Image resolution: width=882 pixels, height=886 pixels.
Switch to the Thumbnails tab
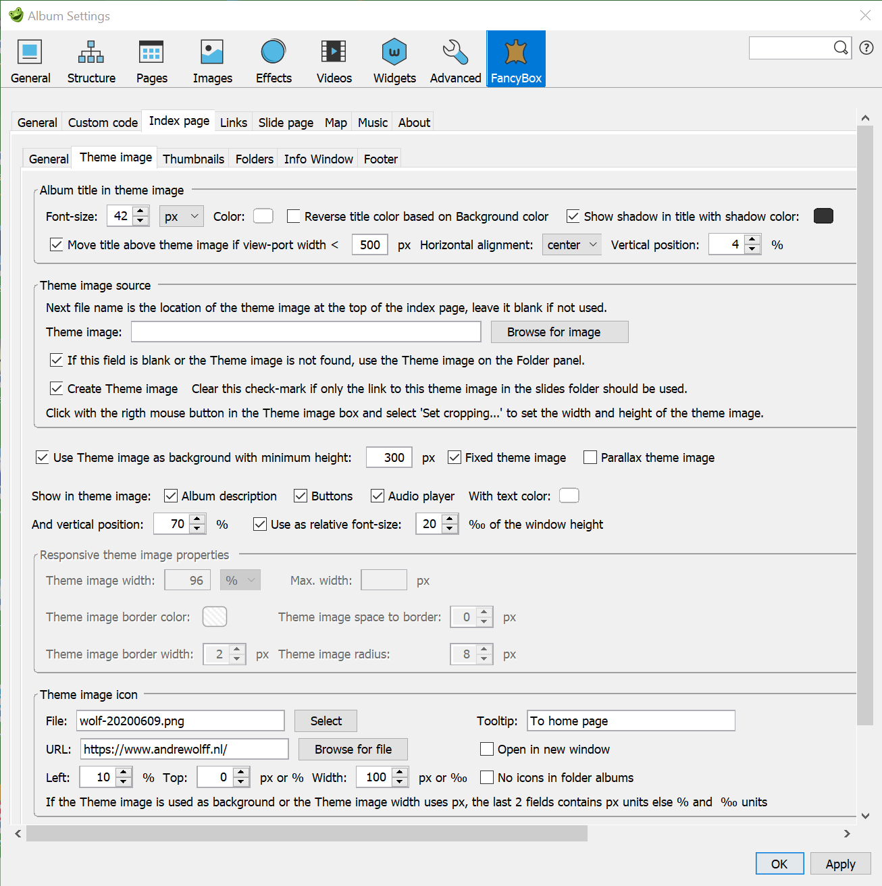coord(193,159)
